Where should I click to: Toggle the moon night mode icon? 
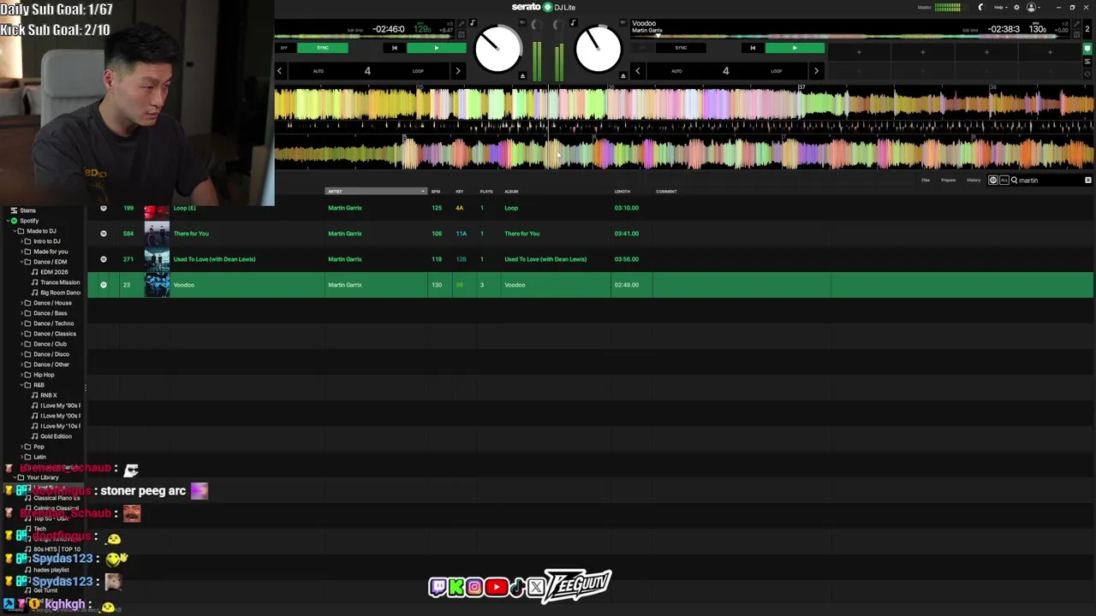pos(982,7)
